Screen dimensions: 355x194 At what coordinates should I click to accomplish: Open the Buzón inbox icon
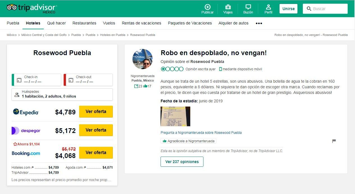(x=248, y=7)
